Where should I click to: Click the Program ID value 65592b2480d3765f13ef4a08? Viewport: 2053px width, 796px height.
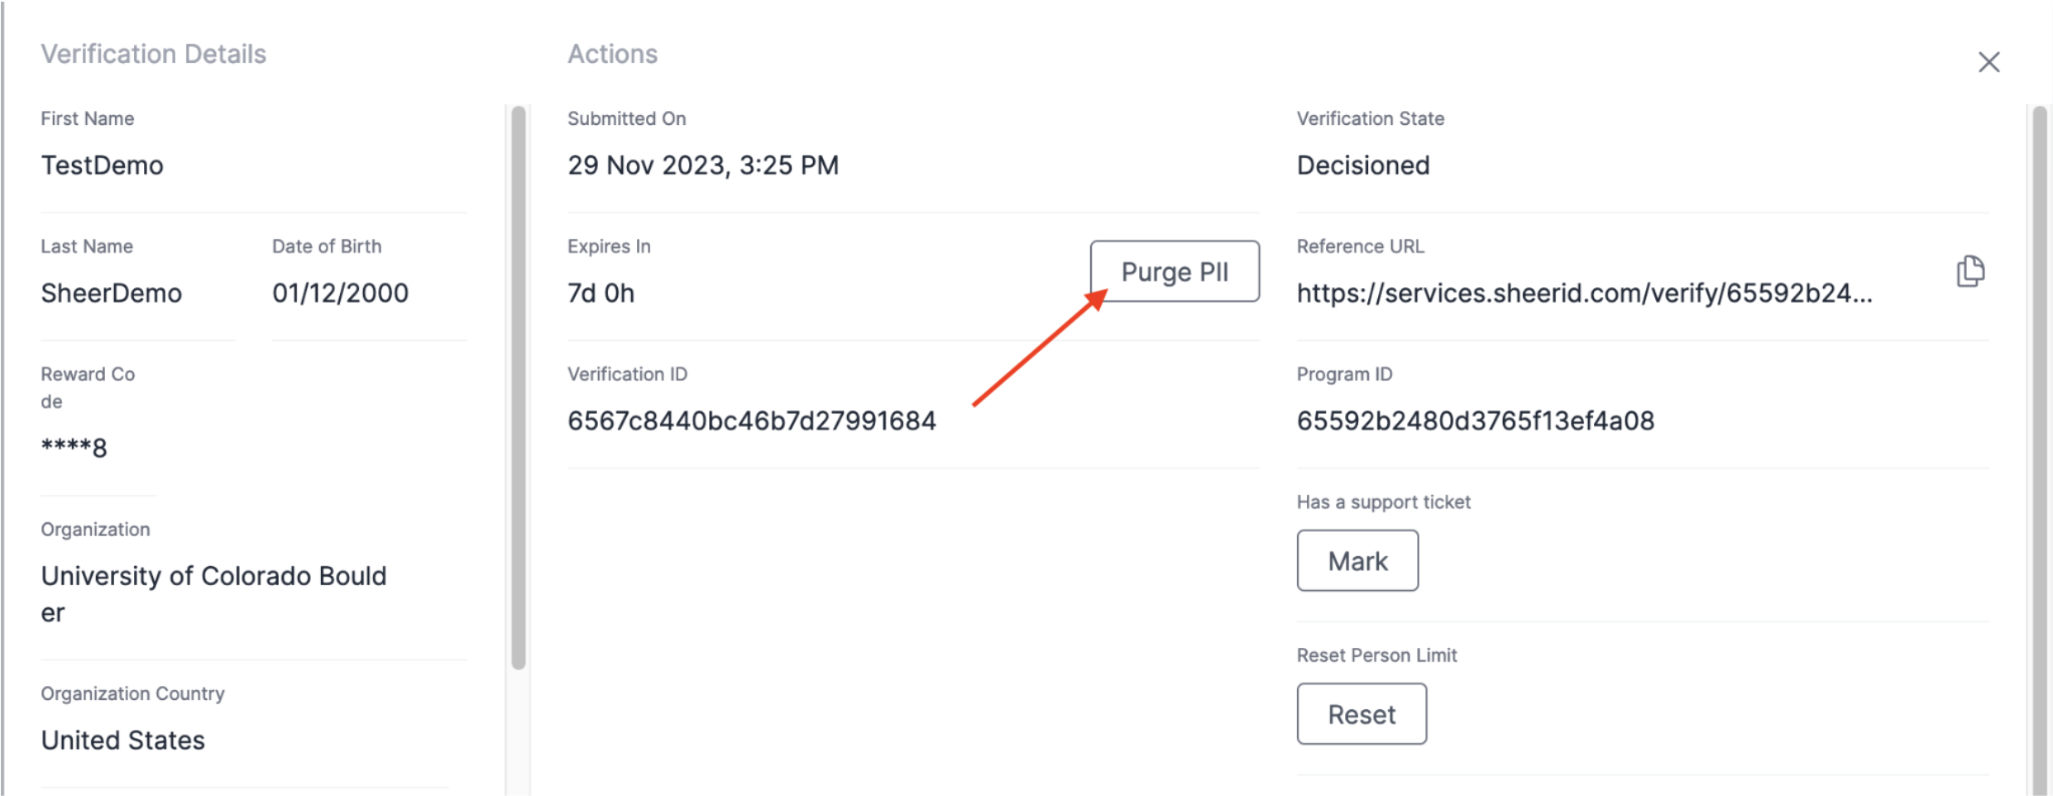[1475, 421]
